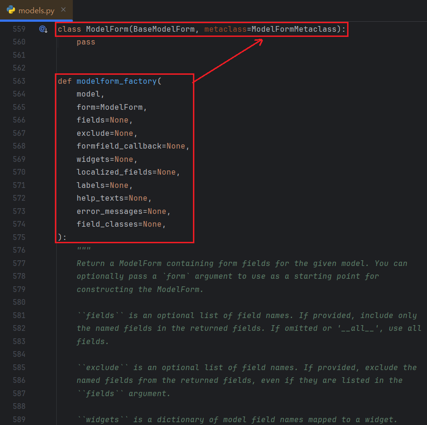The height and width of the screenshot is (425, 427).
Task: Click line number 563 in the gutter
Action: coord(19,81)
